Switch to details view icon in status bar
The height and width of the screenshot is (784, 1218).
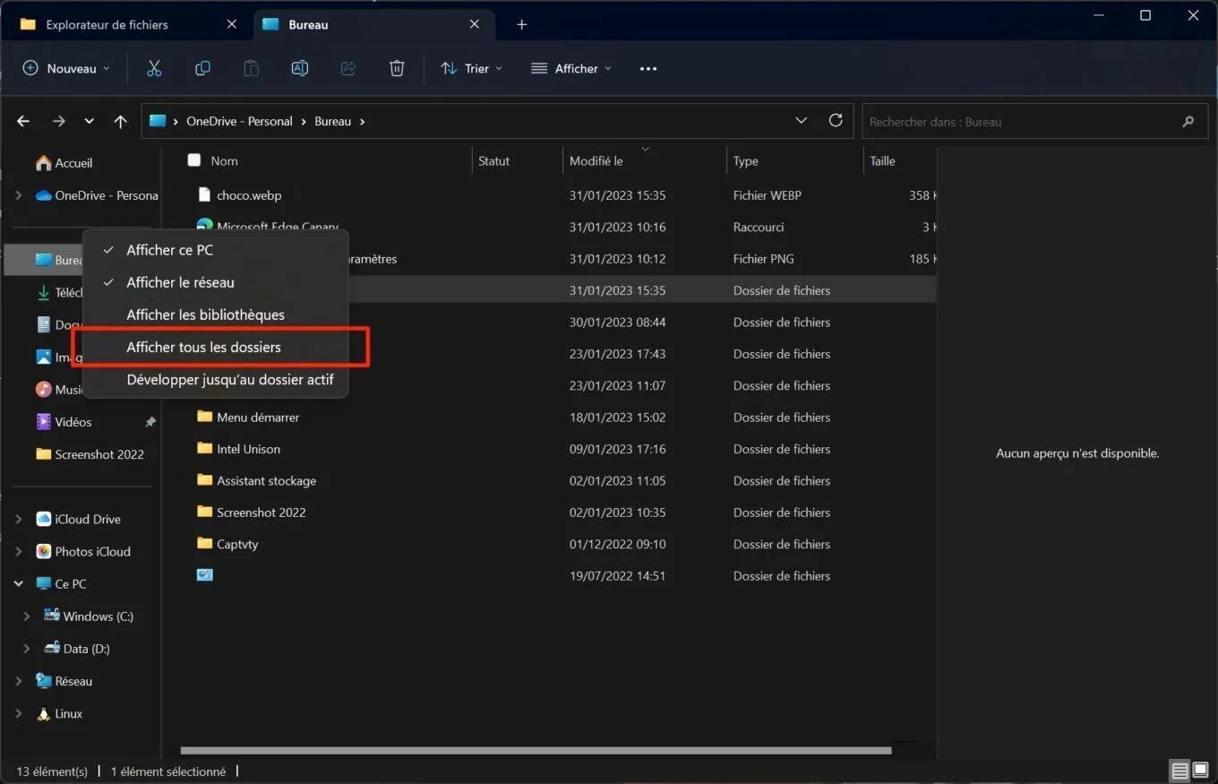(1180, 771)
